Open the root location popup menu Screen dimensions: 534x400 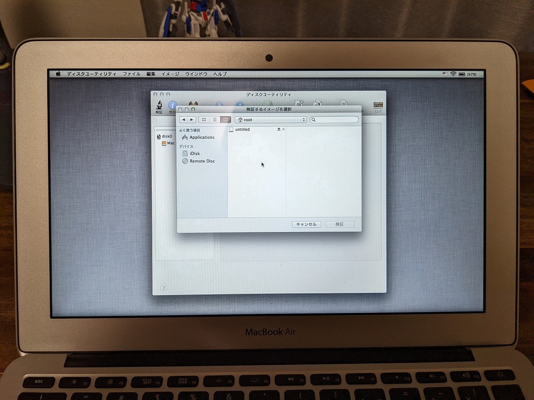click(271, 120)
